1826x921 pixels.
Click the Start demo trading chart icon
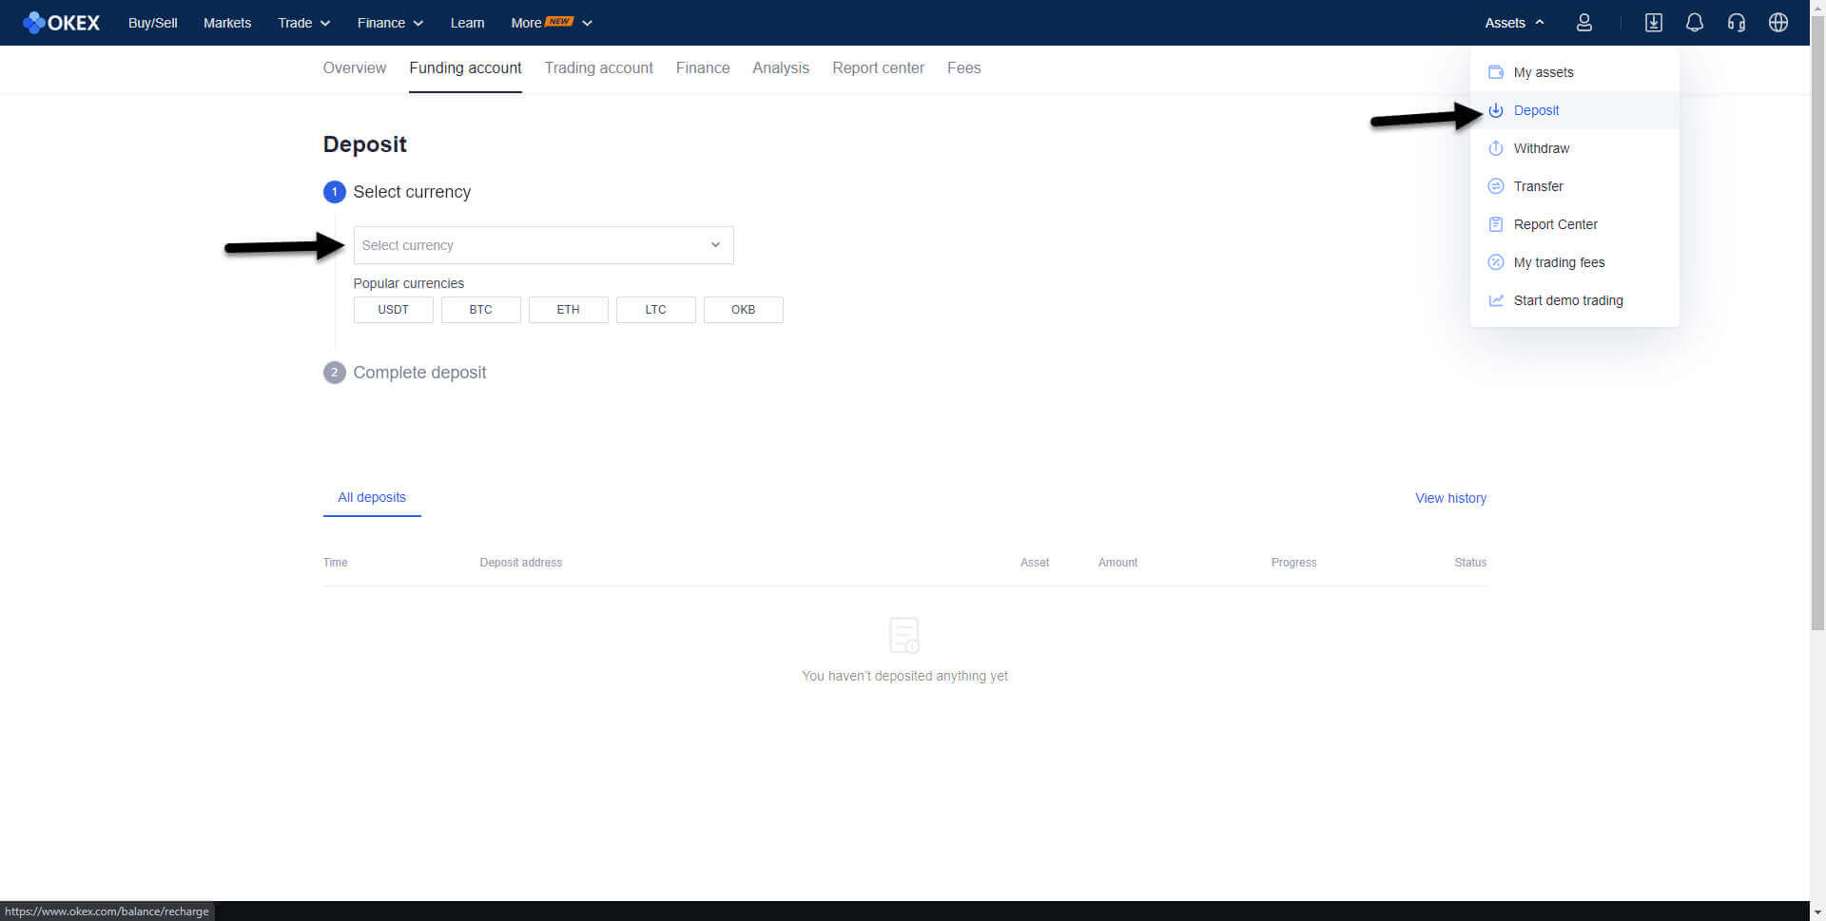click(x=1496, y=300)
